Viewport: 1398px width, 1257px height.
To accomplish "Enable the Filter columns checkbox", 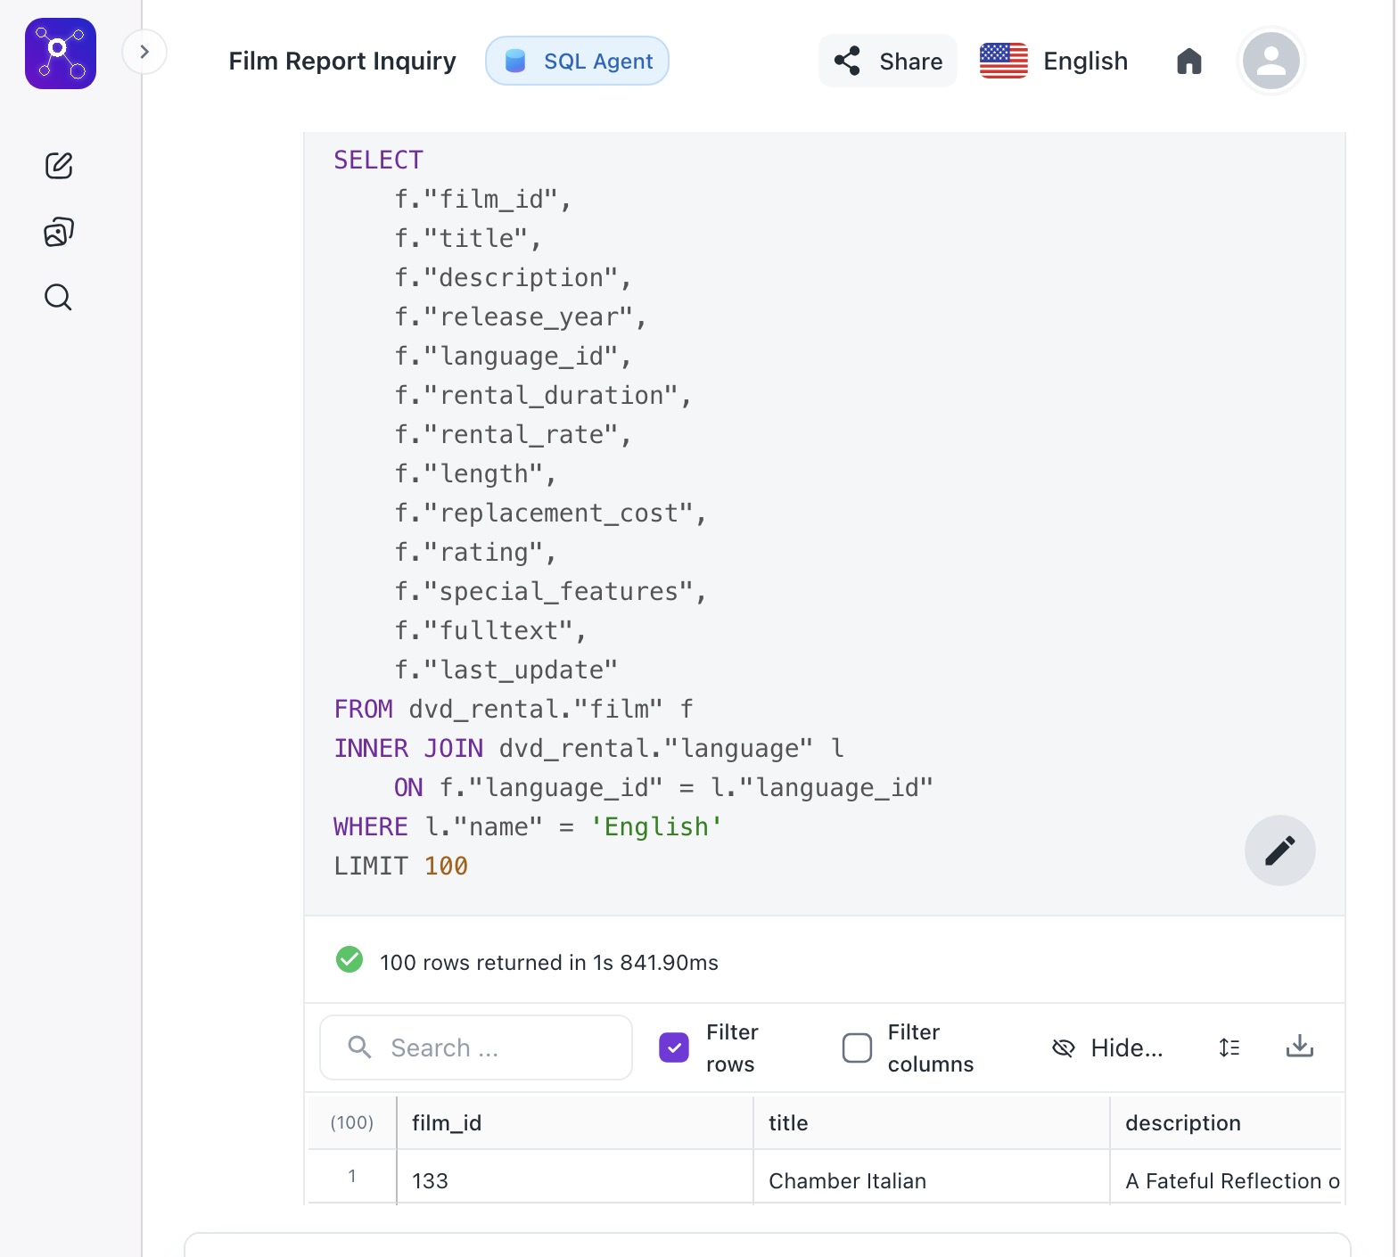I will pyautogui.click(x=857, y=1047).
